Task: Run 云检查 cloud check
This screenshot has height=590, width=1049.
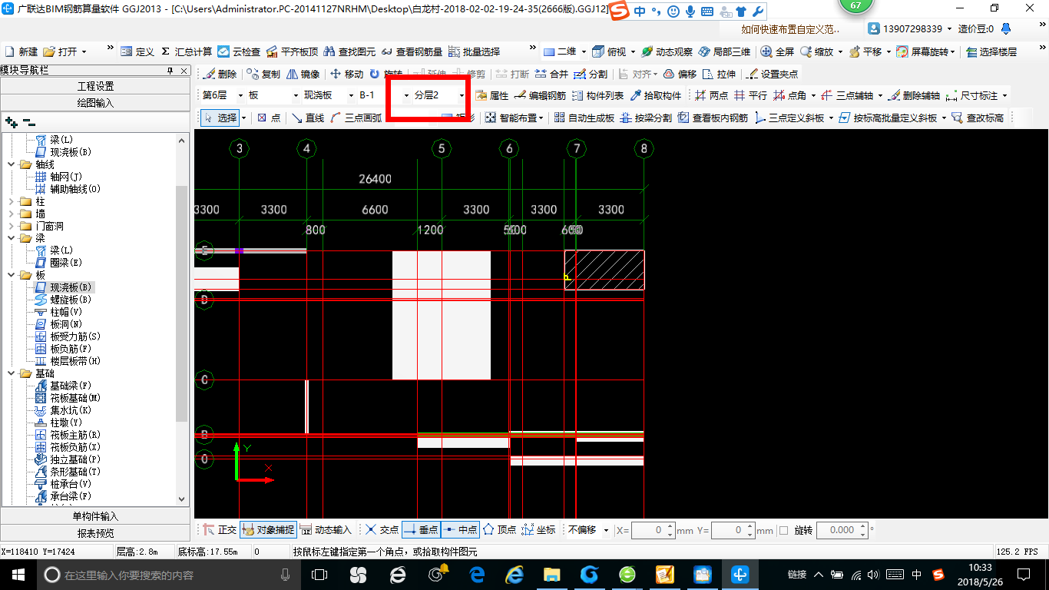Action: pyautogui.click(x=239, y=51)
